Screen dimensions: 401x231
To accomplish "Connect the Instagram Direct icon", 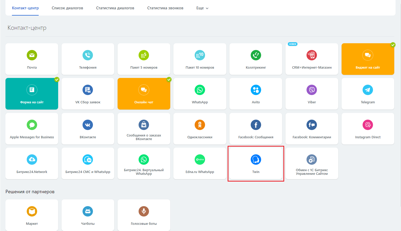I will (368, 125).
